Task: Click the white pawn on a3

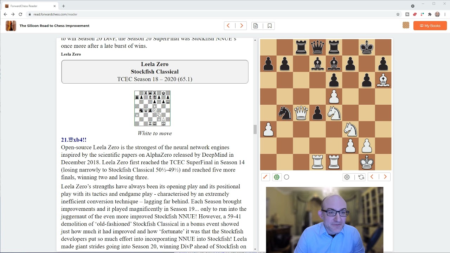Action: [268, 129]
